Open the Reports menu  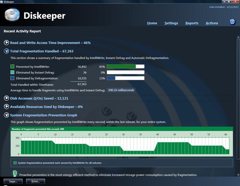click(192, 23)
